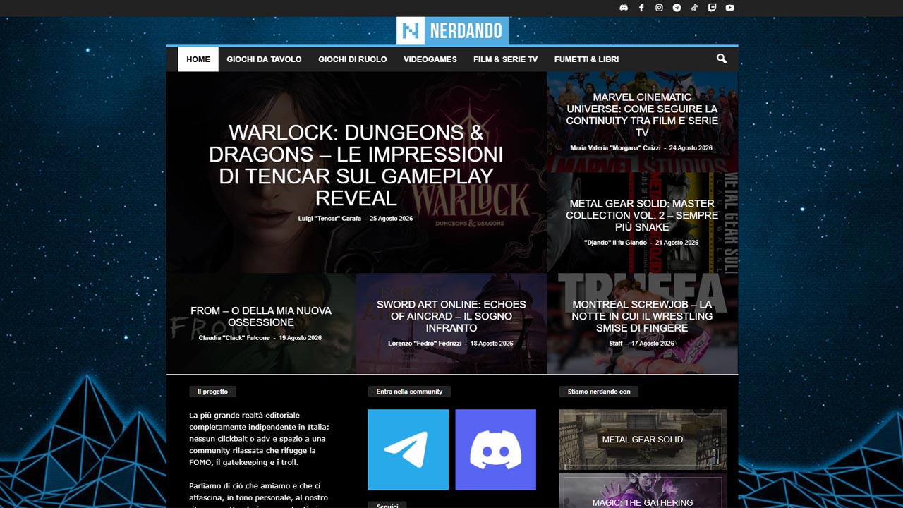Screen dimensions: 903x508
Task: Click the 18 Agosto 2026 date
Action: pos(492,344)
